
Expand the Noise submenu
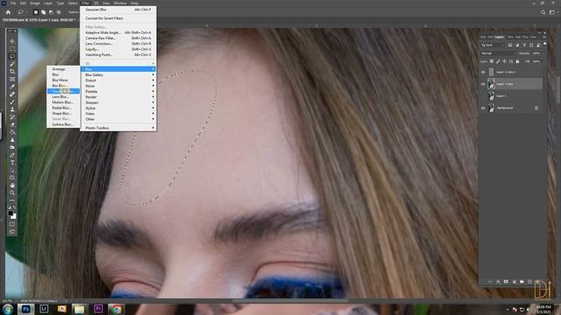coord(118,86)
